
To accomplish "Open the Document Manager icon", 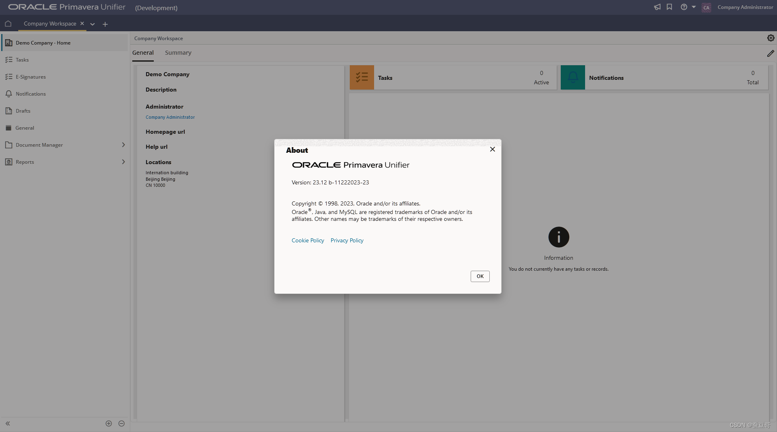I will click(9, 145).
